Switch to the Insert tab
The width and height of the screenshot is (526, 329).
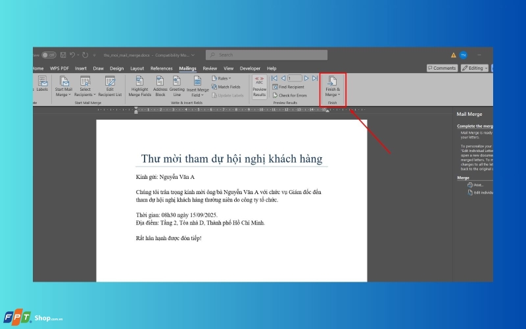click(x=80, y=68)
